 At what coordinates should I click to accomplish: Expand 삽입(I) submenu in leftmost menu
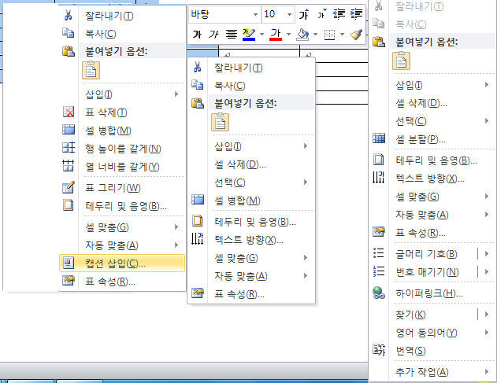tap(122, 94)
